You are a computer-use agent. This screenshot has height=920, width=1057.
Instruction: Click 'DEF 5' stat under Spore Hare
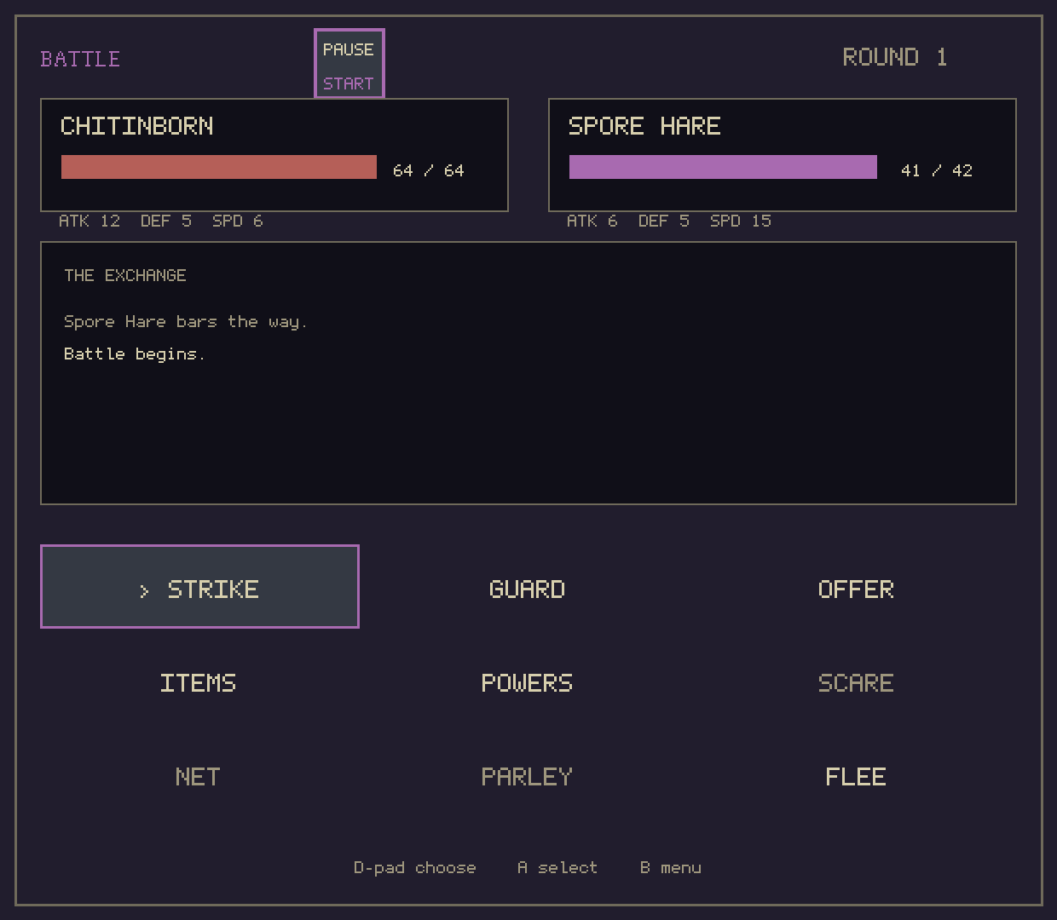click(664, 221)
